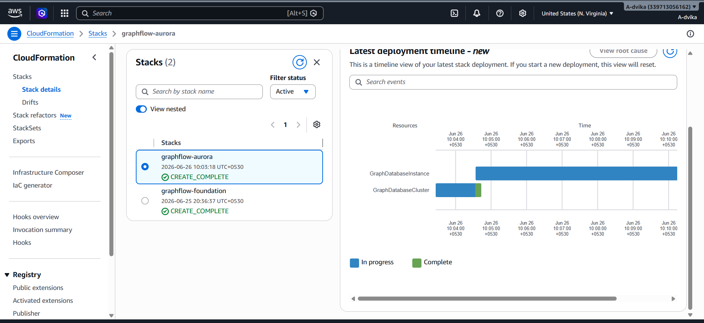
Task: Collapse the CloudFormation navigation pane
Action: click(94, 57)
